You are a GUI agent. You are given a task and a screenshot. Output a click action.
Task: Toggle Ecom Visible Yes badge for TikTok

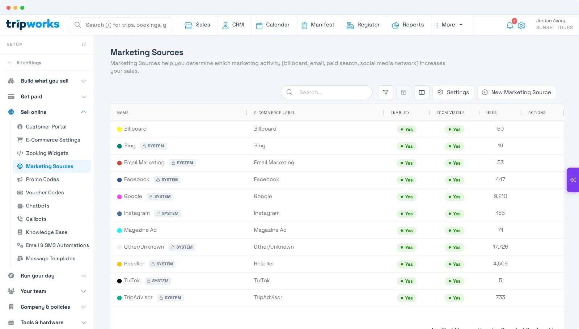click(454, 281)
